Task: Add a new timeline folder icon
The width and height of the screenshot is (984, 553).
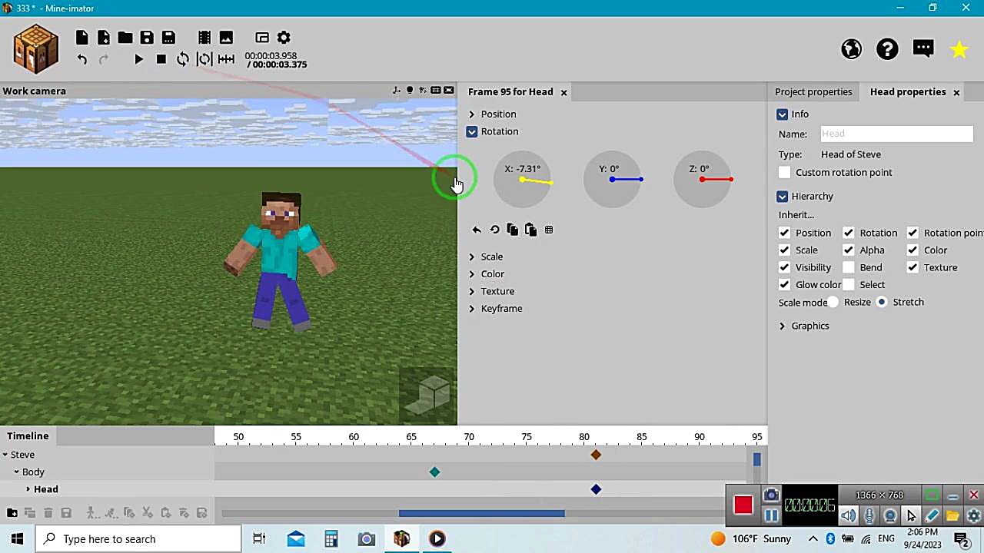Action: (12, 512)
